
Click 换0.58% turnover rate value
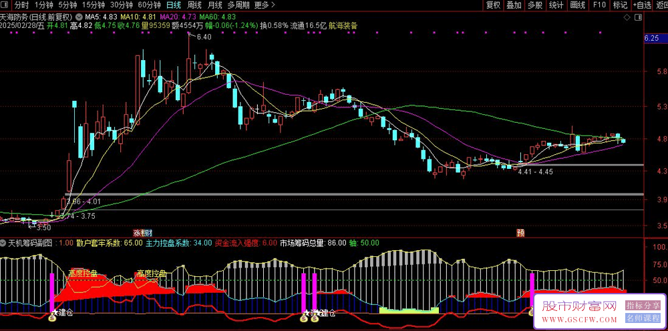[273, 25]
